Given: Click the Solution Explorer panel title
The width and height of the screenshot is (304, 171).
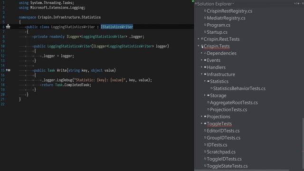Looking at the screenshot, I should pyautogui.click(x=214, y=4).
